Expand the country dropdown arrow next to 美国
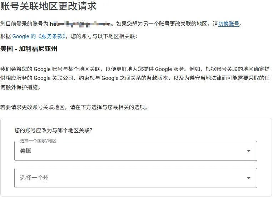 (249, 151)
